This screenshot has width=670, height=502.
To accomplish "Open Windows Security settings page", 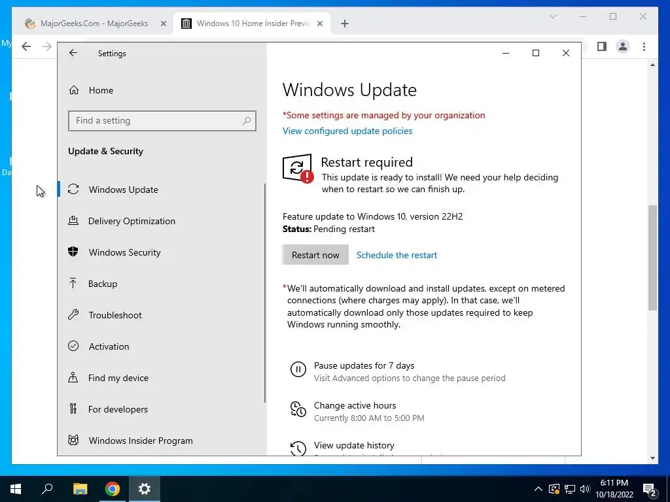I will pyautogui.click(x=162, y=252).
